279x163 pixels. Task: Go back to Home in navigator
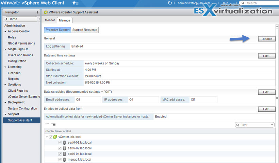click(20, 19)
